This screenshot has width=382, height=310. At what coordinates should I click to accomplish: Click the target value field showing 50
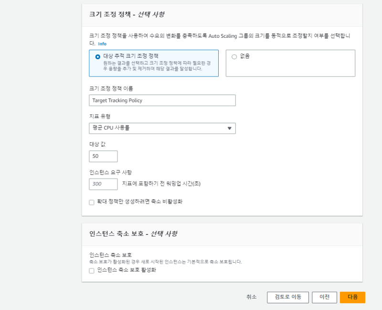coord(103,156)
